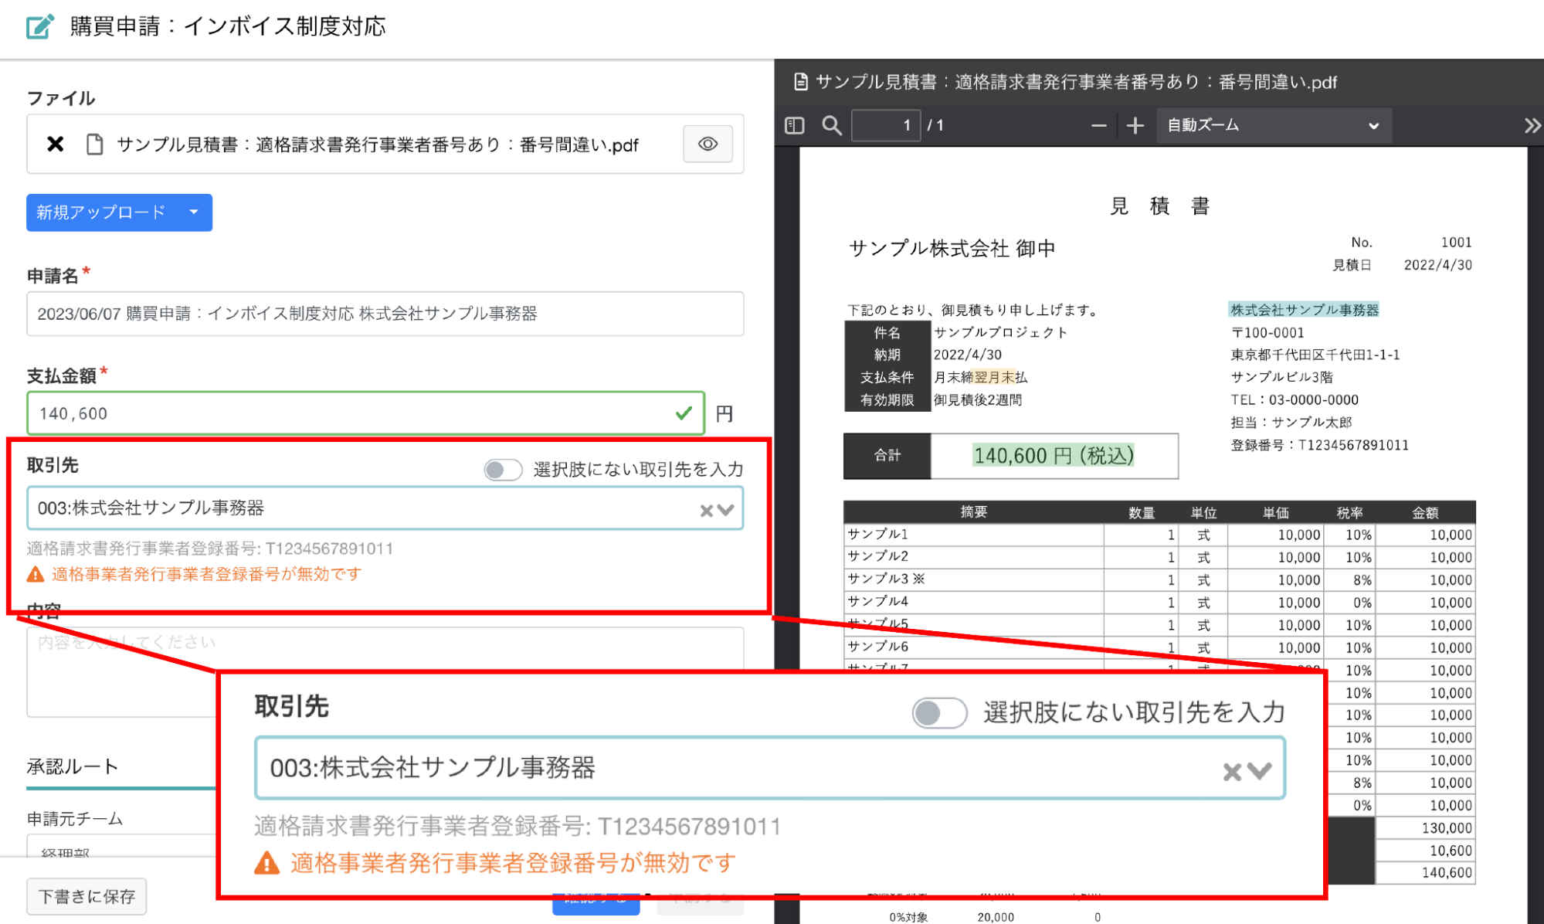Click the PDF page number box
1544x924 pixels.
pyautogui.click(x=885, y=125)
